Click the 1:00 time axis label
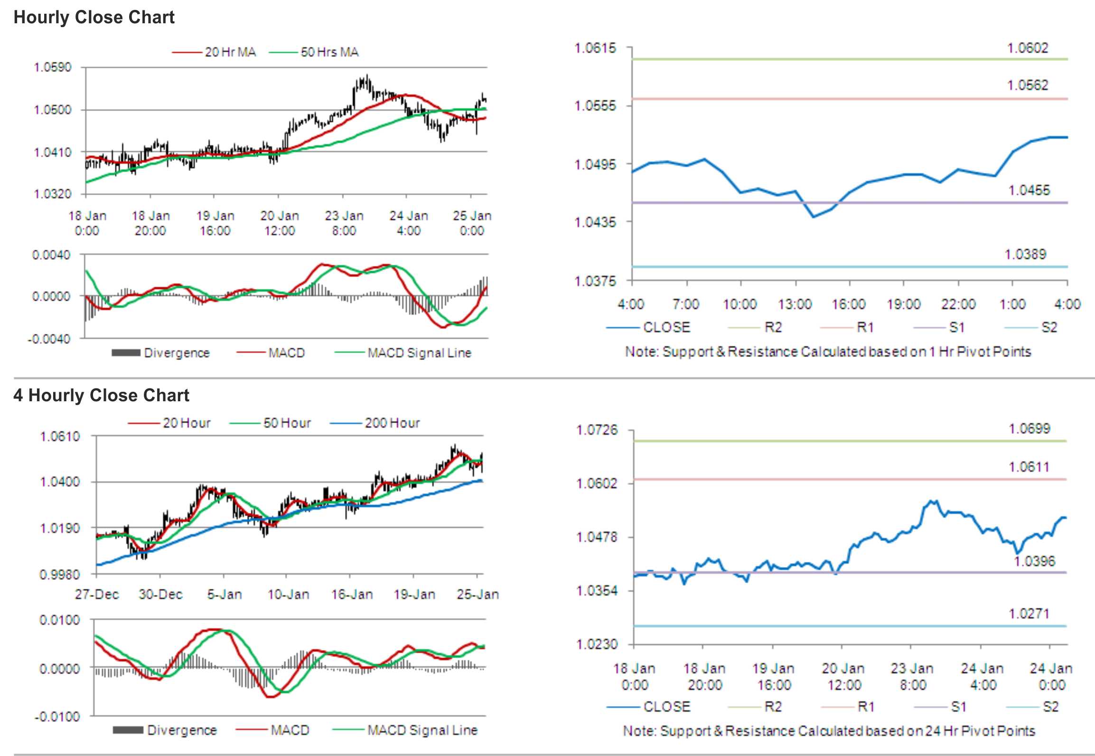The height and width of the screenshot is (756, 1095). coord(1012,304)
